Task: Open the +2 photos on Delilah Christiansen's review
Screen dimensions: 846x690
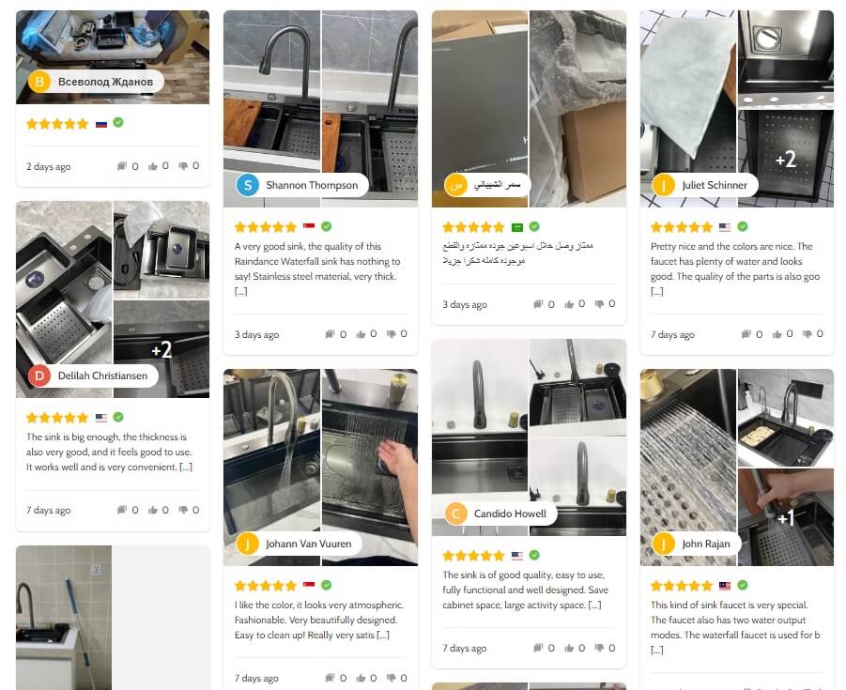Action: click(x=162, y=349)
